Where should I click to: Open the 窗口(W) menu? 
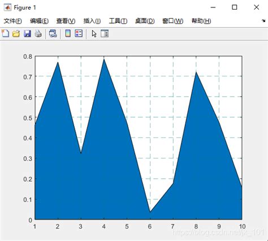click(172, 21)
